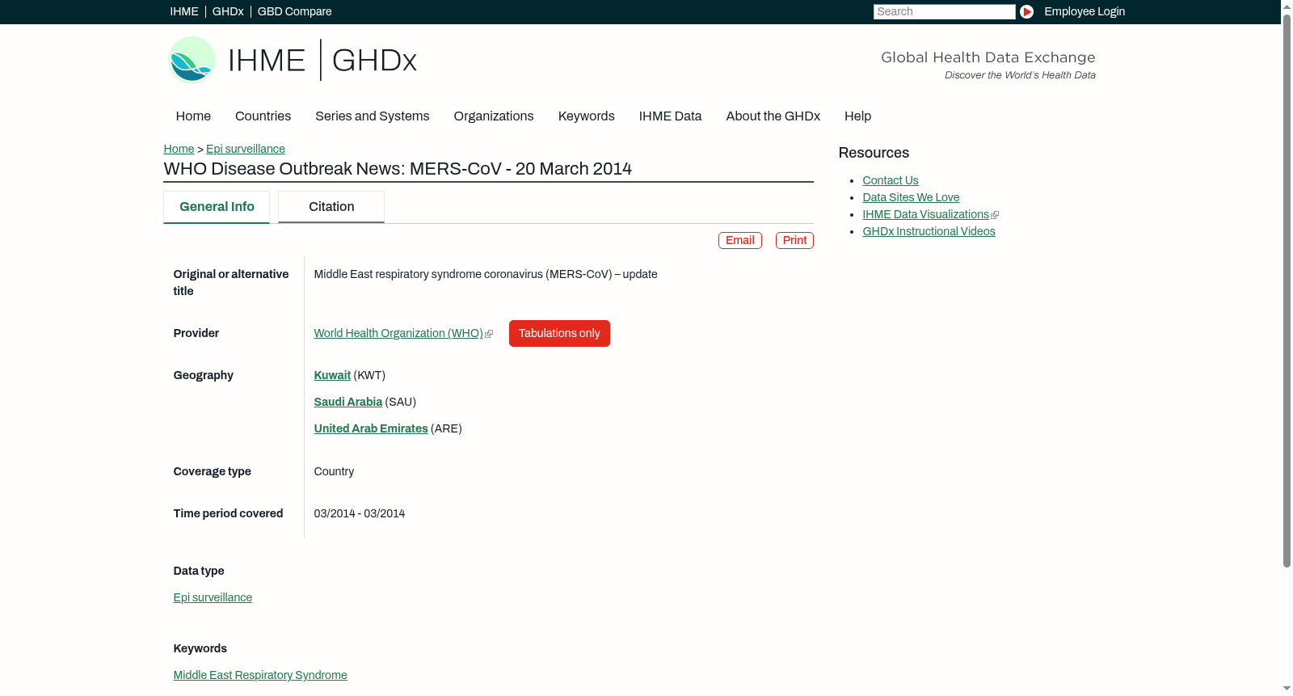Open Kuwait geography link
The height and width of the screenshot is (696, 1293).
(332, 375)
